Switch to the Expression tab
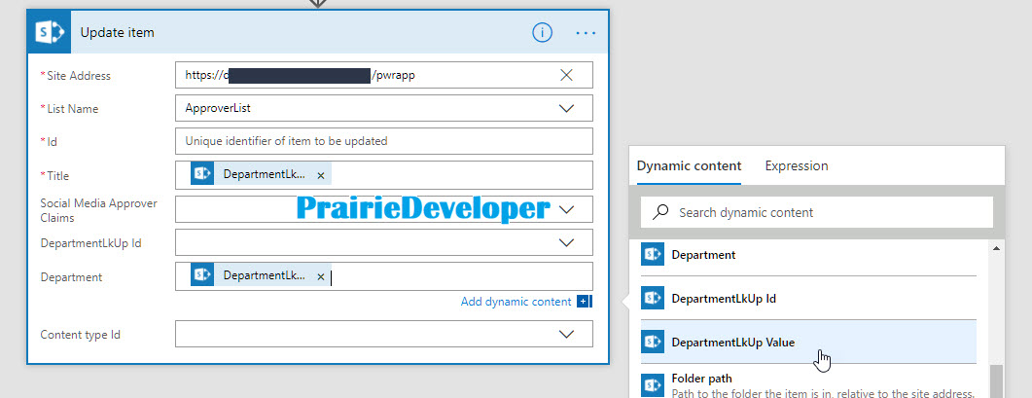The image size is (1032, 398). click(x=797, y=166)
